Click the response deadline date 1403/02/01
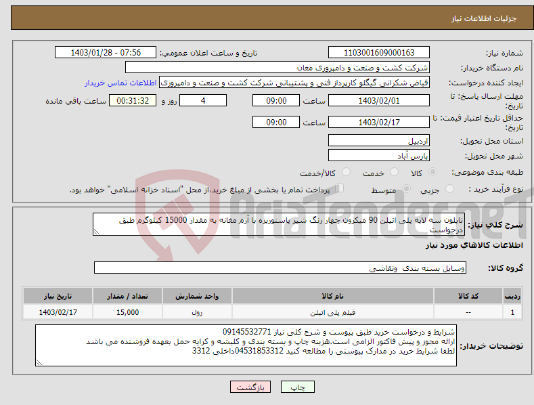534x405 pixels. [379, 100]
